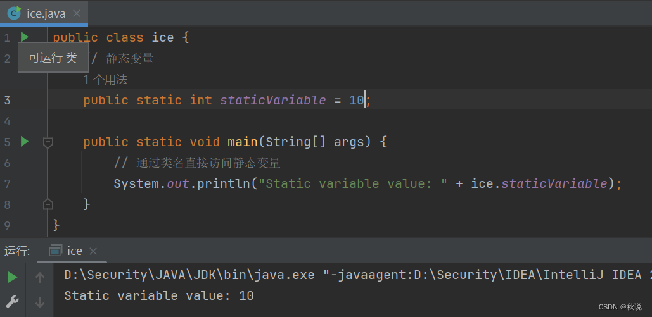Image resolution: width=652 pixels, height=317 pixels.
Task: Click the '1 个用法' usages hint
Action: pyautogui.click(x=106, y=80)
